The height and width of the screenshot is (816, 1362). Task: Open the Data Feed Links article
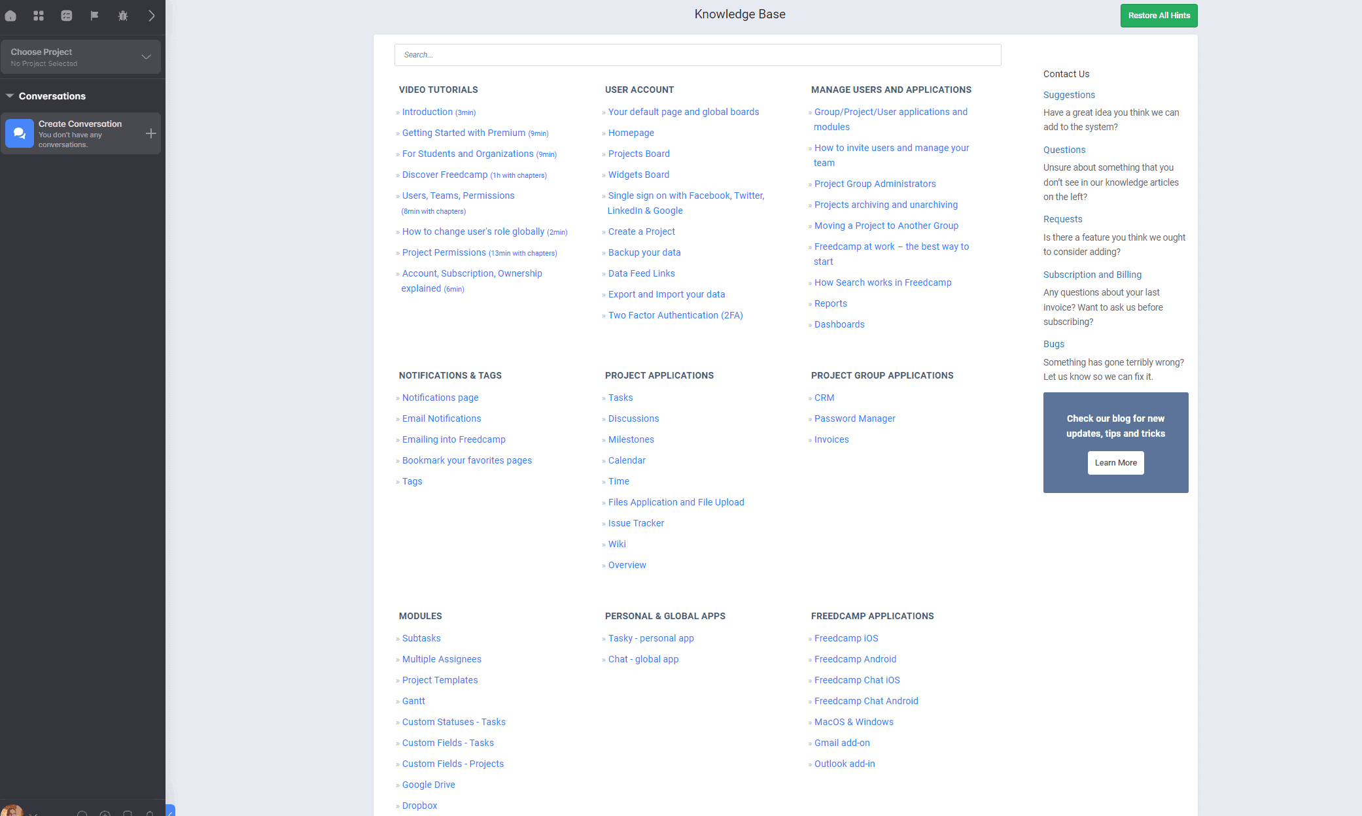pyautogui.click(x=641, y=274)
